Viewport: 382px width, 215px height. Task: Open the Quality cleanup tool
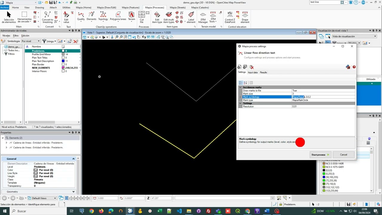(81, 16)
